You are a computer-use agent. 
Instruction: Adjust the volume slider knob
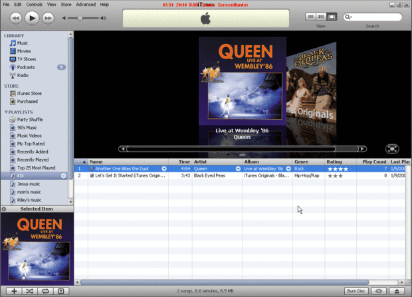80,18
